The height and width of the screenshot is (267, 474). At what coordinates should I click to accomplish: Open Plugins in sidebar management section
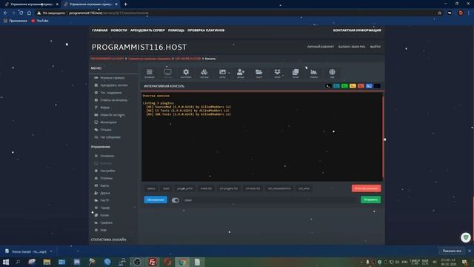(106, 178)
